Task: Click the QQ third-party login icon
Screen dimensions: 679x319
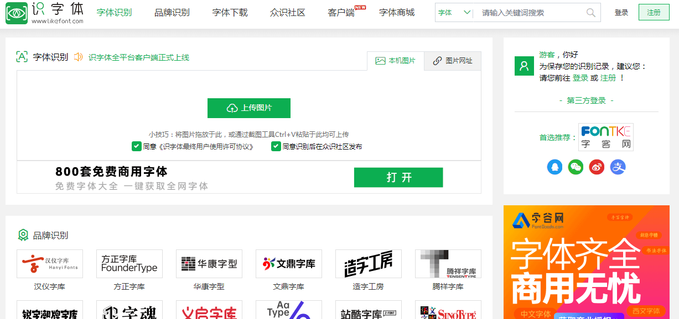Action: [x=554, y=167]
